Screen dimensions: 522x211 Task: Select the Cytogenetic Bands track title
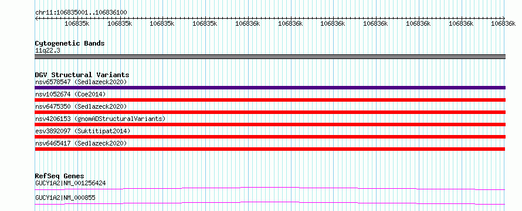(70, 43)
